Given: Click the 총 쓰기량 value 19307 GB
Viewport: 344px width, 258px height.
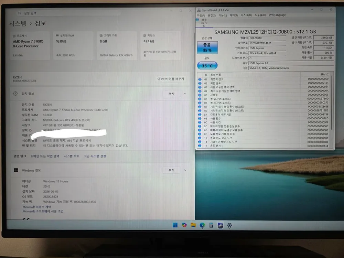Looking at the screenshot, I should 323,43.
